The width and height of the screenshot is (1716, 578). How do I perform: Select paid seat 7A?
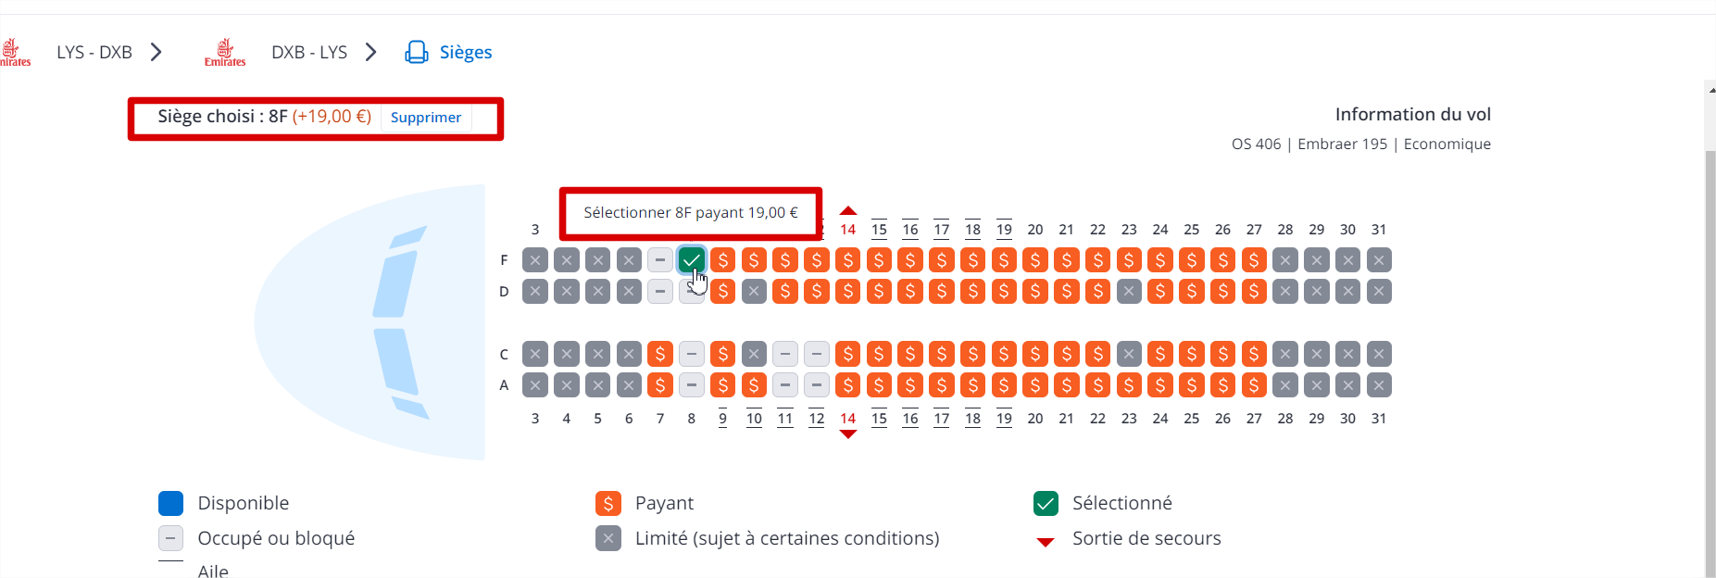[660, 384]
